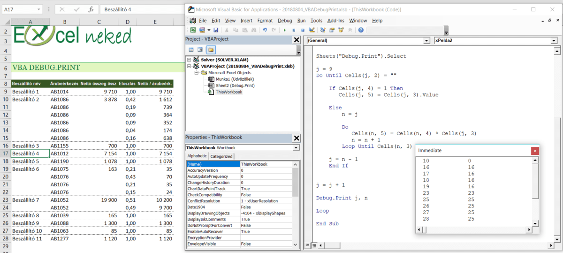This screenshot has height=253, width=563.
Task: Switch to the Categorized properties tab
Action: coord(221,156)
